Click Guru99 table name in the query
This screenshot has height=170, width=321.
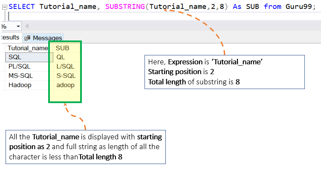[x=299, y=6]
